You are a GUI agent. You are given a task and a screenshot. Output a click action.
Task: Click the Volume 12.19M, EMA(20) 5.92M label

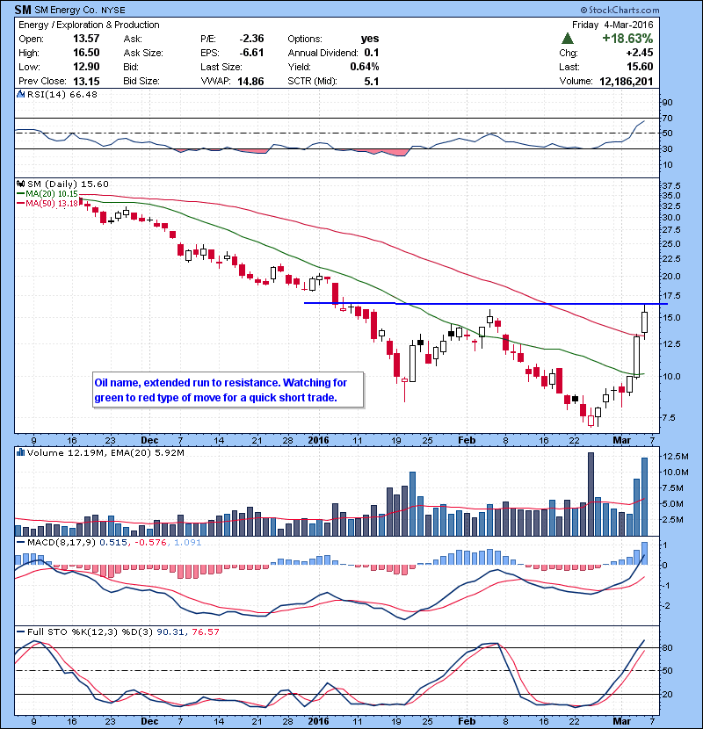(105, 452)
